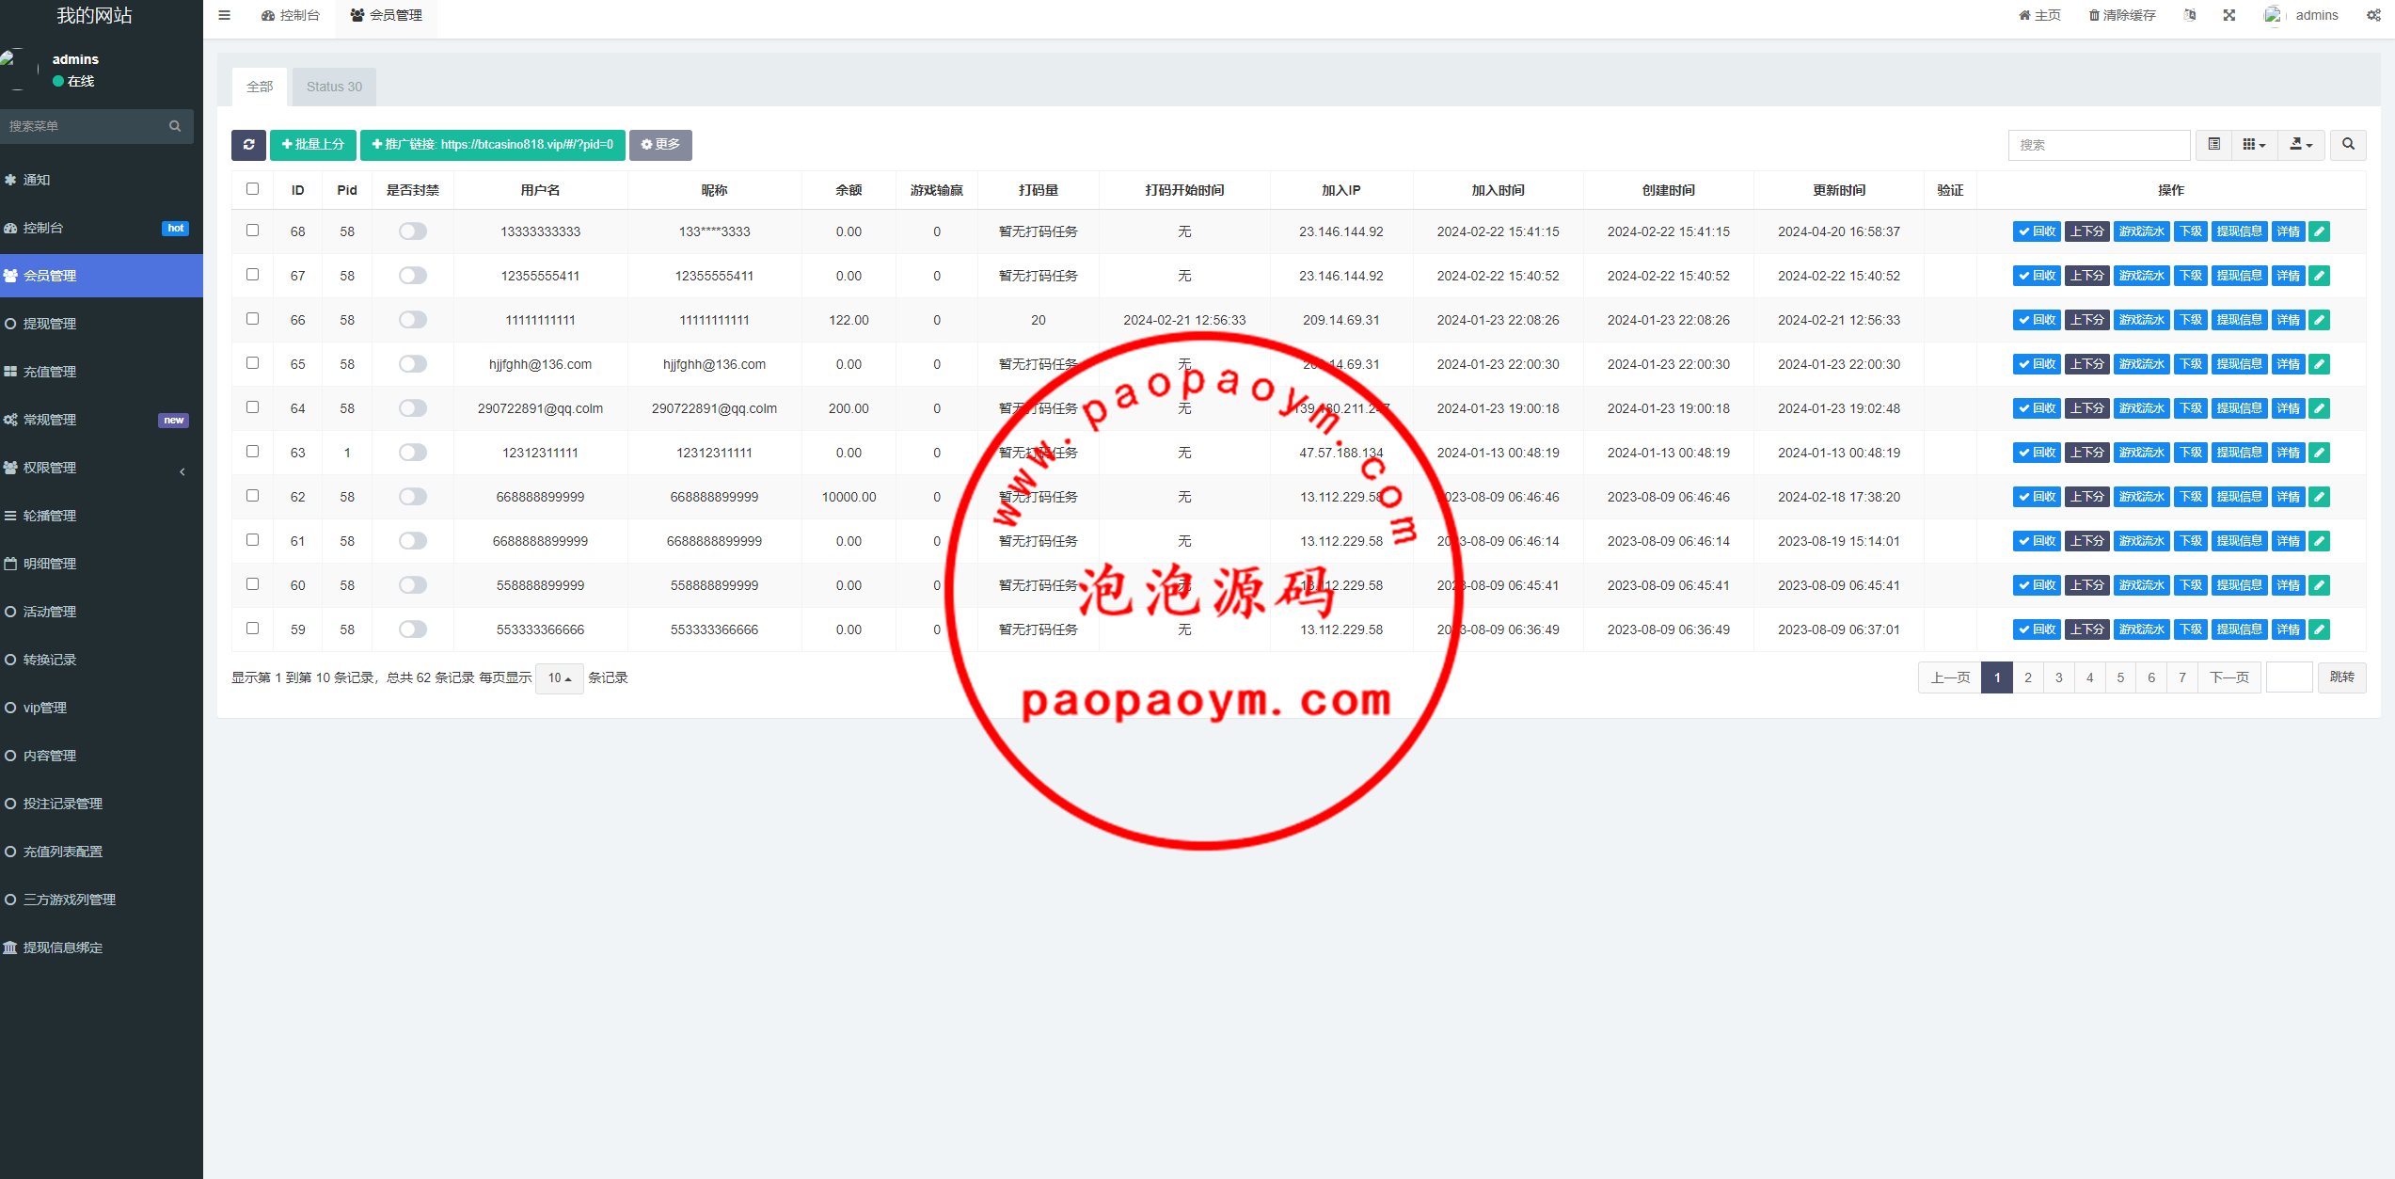Click the language translate icon in header

(x=2189, y=15)
